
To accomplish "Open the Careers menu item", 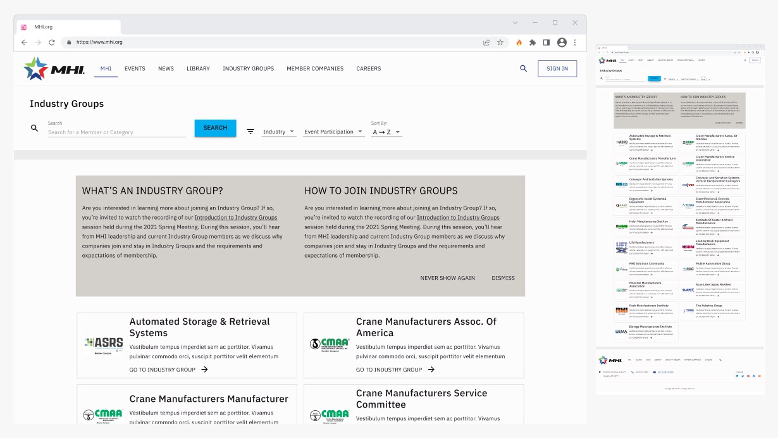I will click(x=368, y=68).
